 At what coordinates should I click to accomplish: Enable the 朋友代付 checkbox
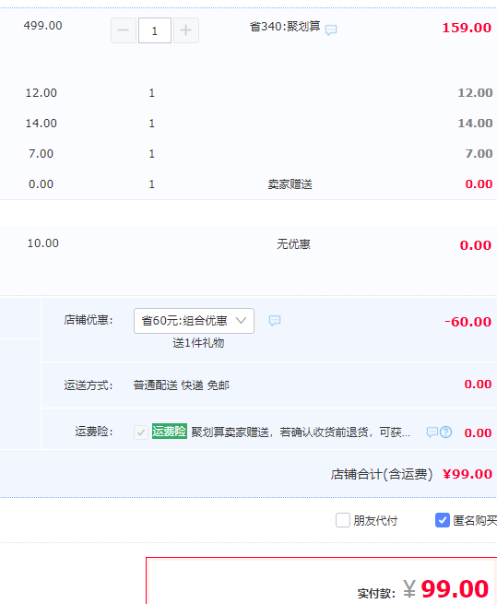pyautogui.click(x=342, y=520)
